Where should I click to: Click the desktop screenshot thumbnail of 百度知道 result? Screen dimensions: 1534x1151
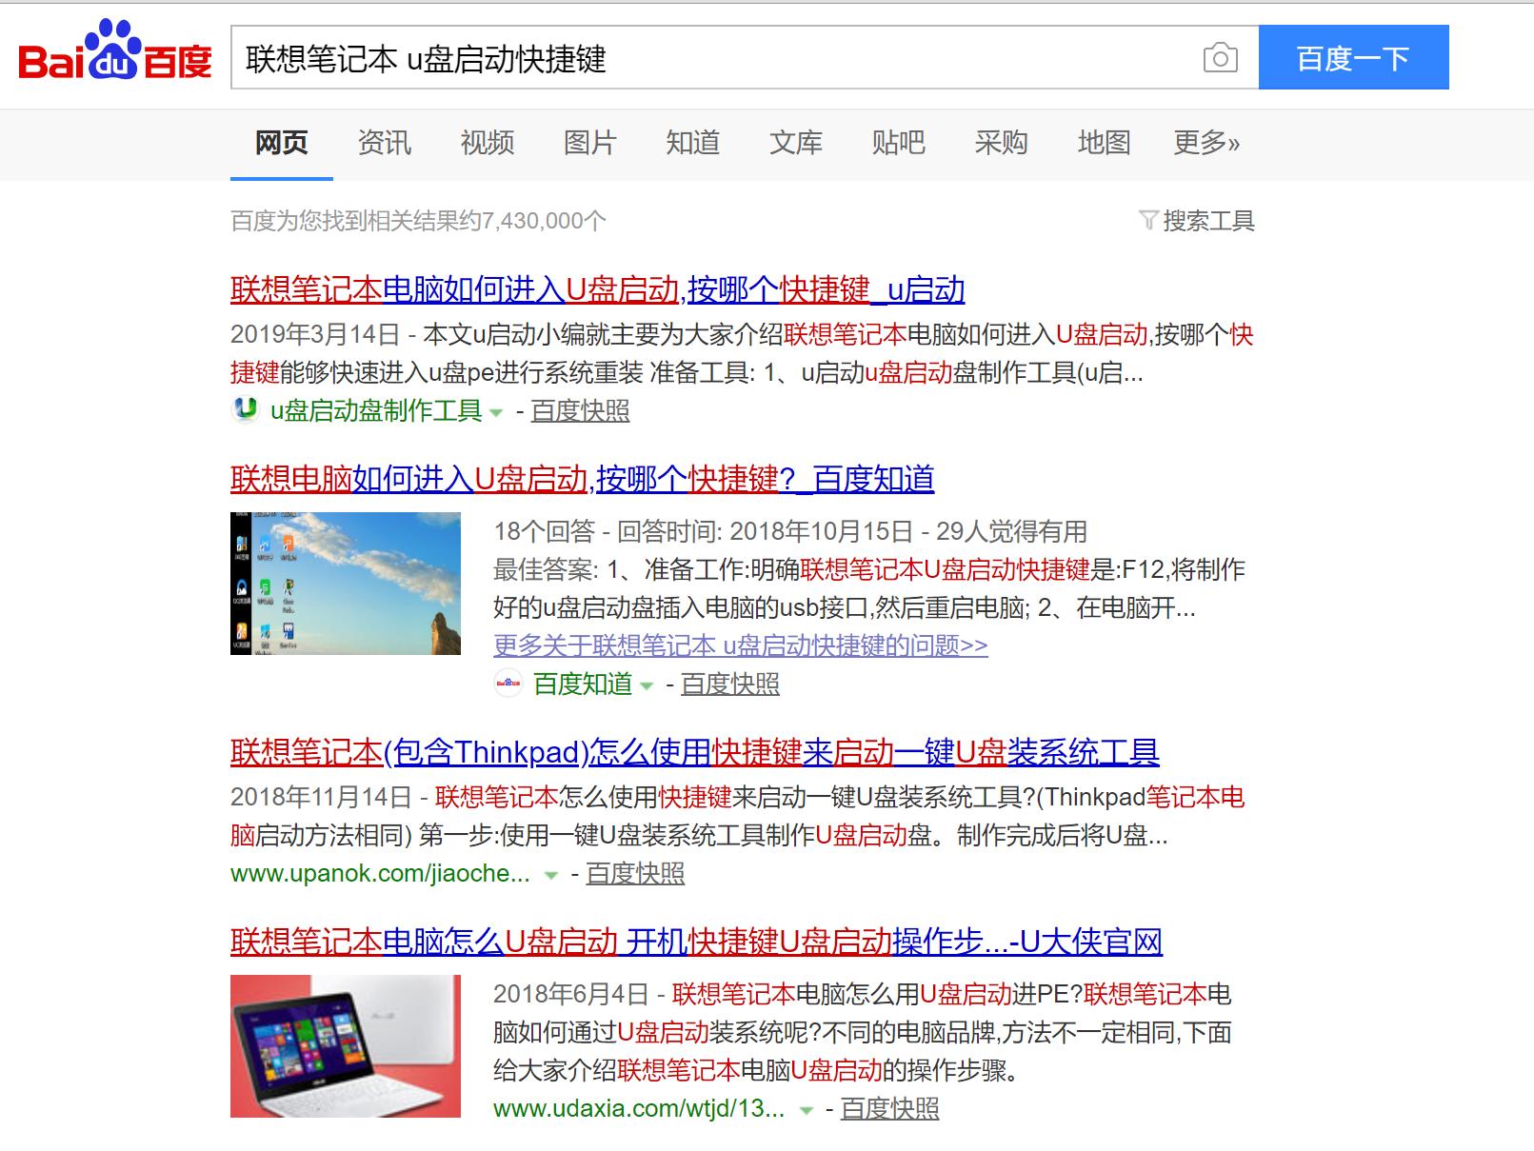pyautogui.click(x=343, y=582)
